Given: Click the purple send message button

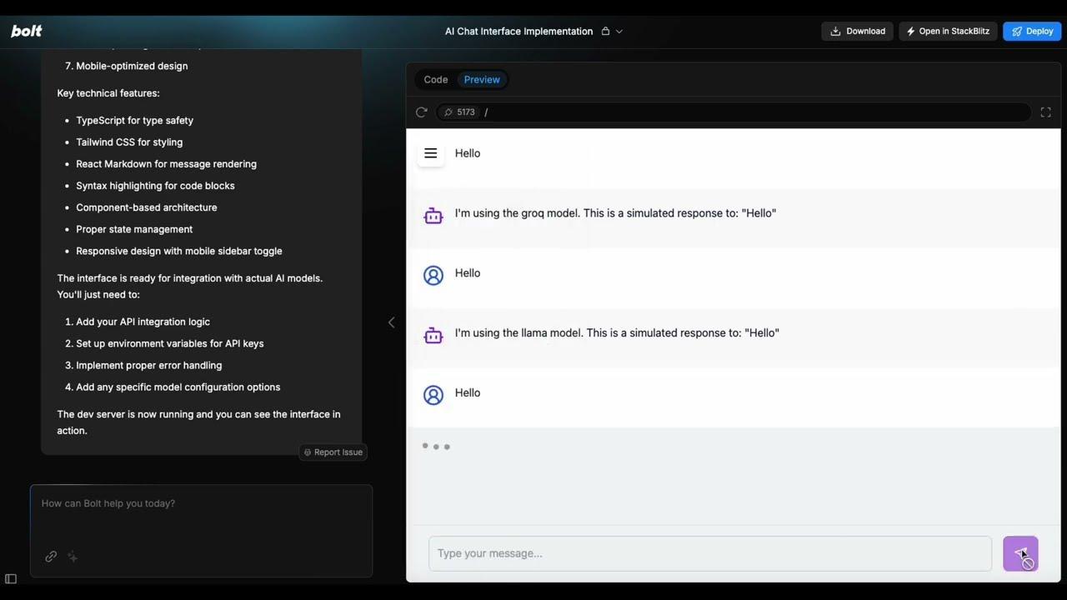Looking at the screenshot, I should click(x=1019, y=553).
